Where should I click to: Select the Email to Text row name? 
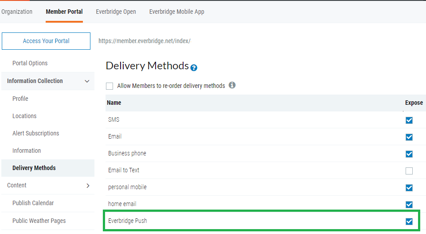(124, 170)
